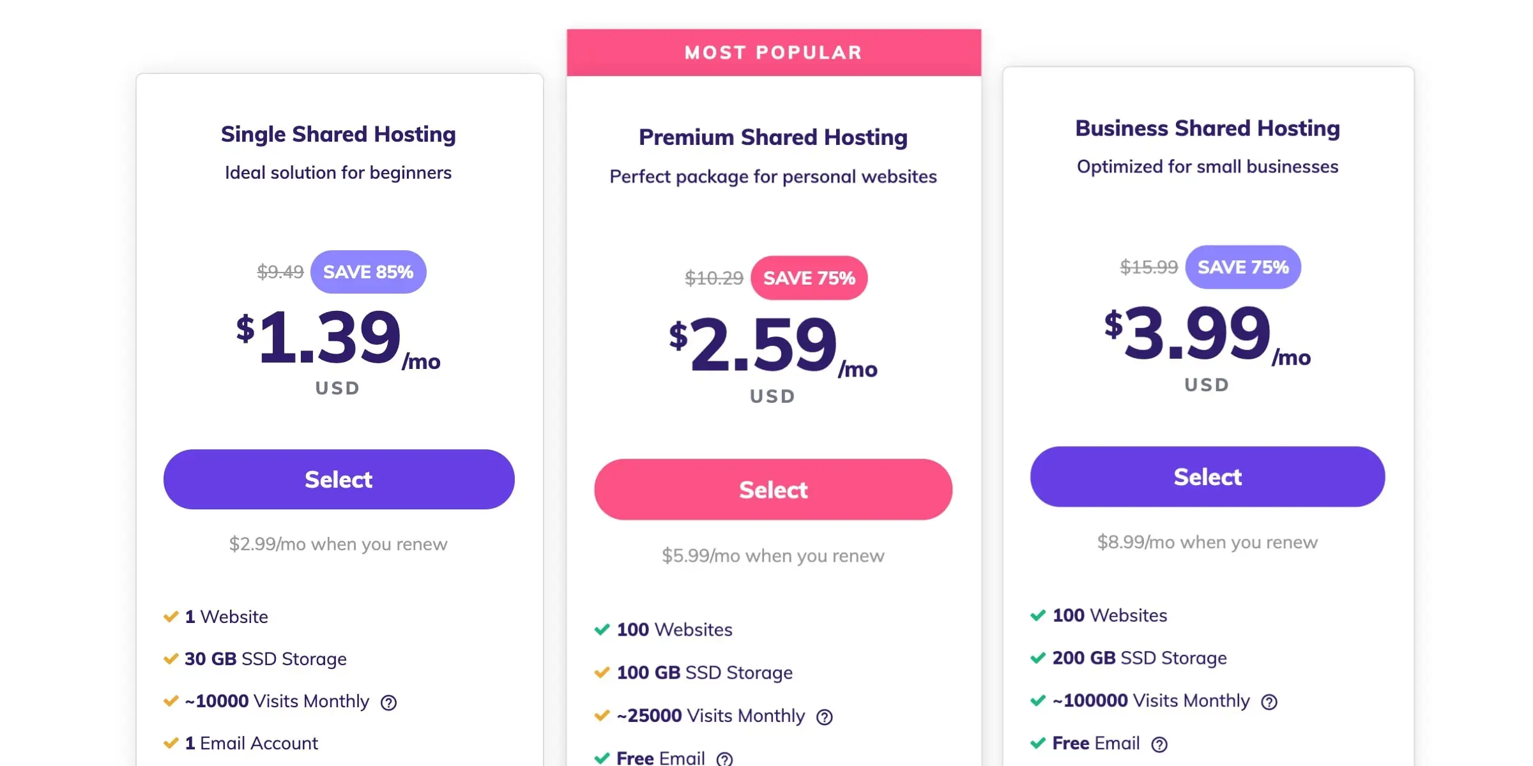Click help icon next to Premium Free Email
The height and width of the screenshot is (766, 1533).
(x=724, y=759)
